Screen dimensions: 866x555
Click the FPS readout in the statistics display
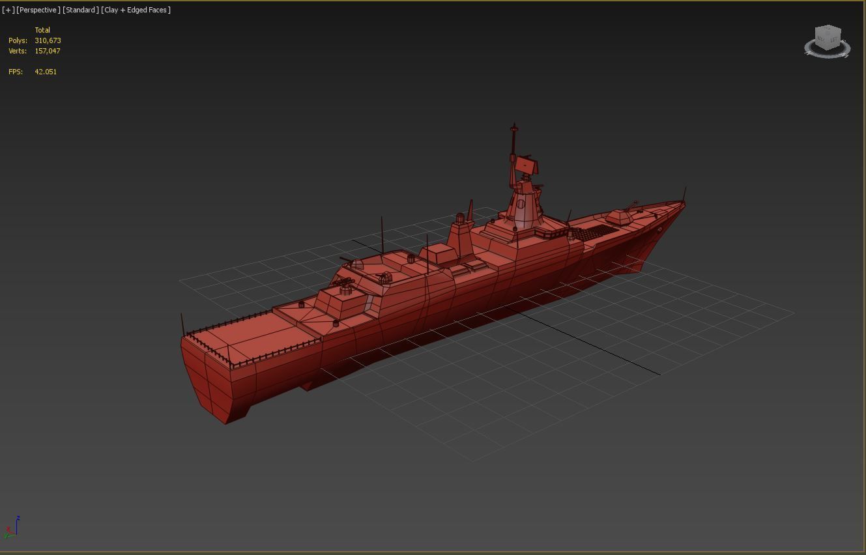point(44,72)
